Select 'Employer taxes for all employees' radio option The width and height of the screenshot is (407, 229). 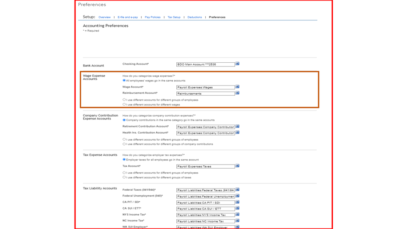[124, 160]
